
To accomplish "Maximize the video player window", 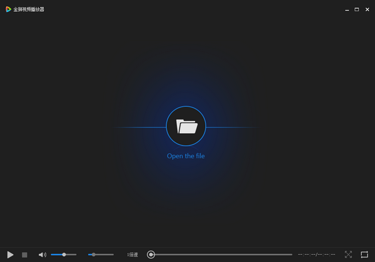I will click(357, 9).
